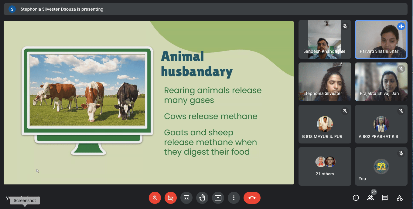Click Prajakta Shivaji's video tile
The height and width of the screenshot is (209, 413).
pos(381,82)
